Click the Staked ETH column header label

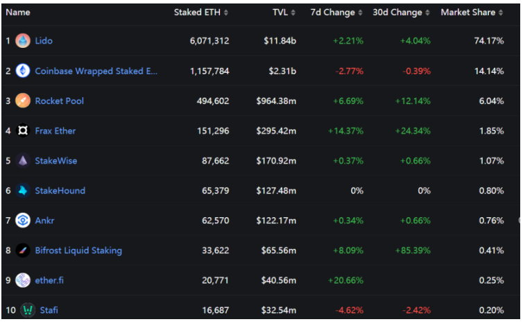[197, 12]
